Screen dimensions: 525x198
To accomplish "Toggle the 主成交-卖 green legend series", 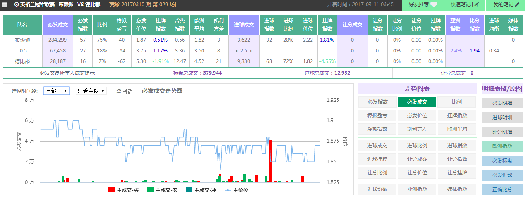I will (162, 190).
